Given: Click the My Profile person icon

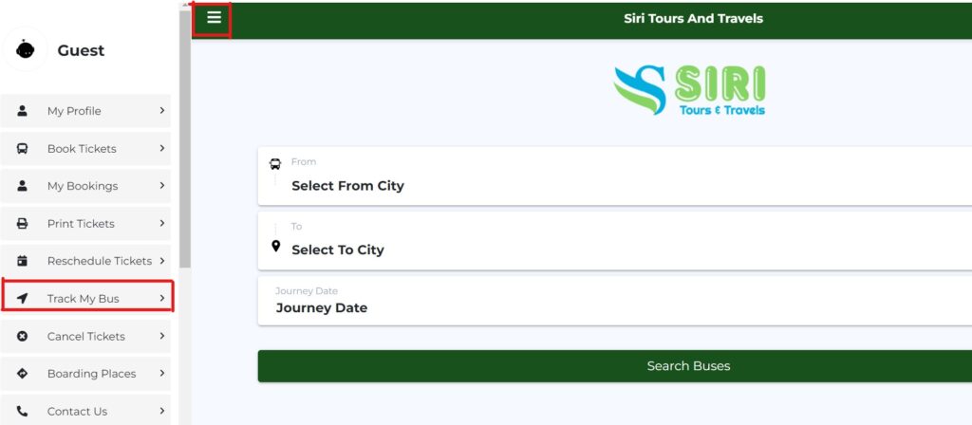Looking at the screenshot, I should tap(23, 111).
